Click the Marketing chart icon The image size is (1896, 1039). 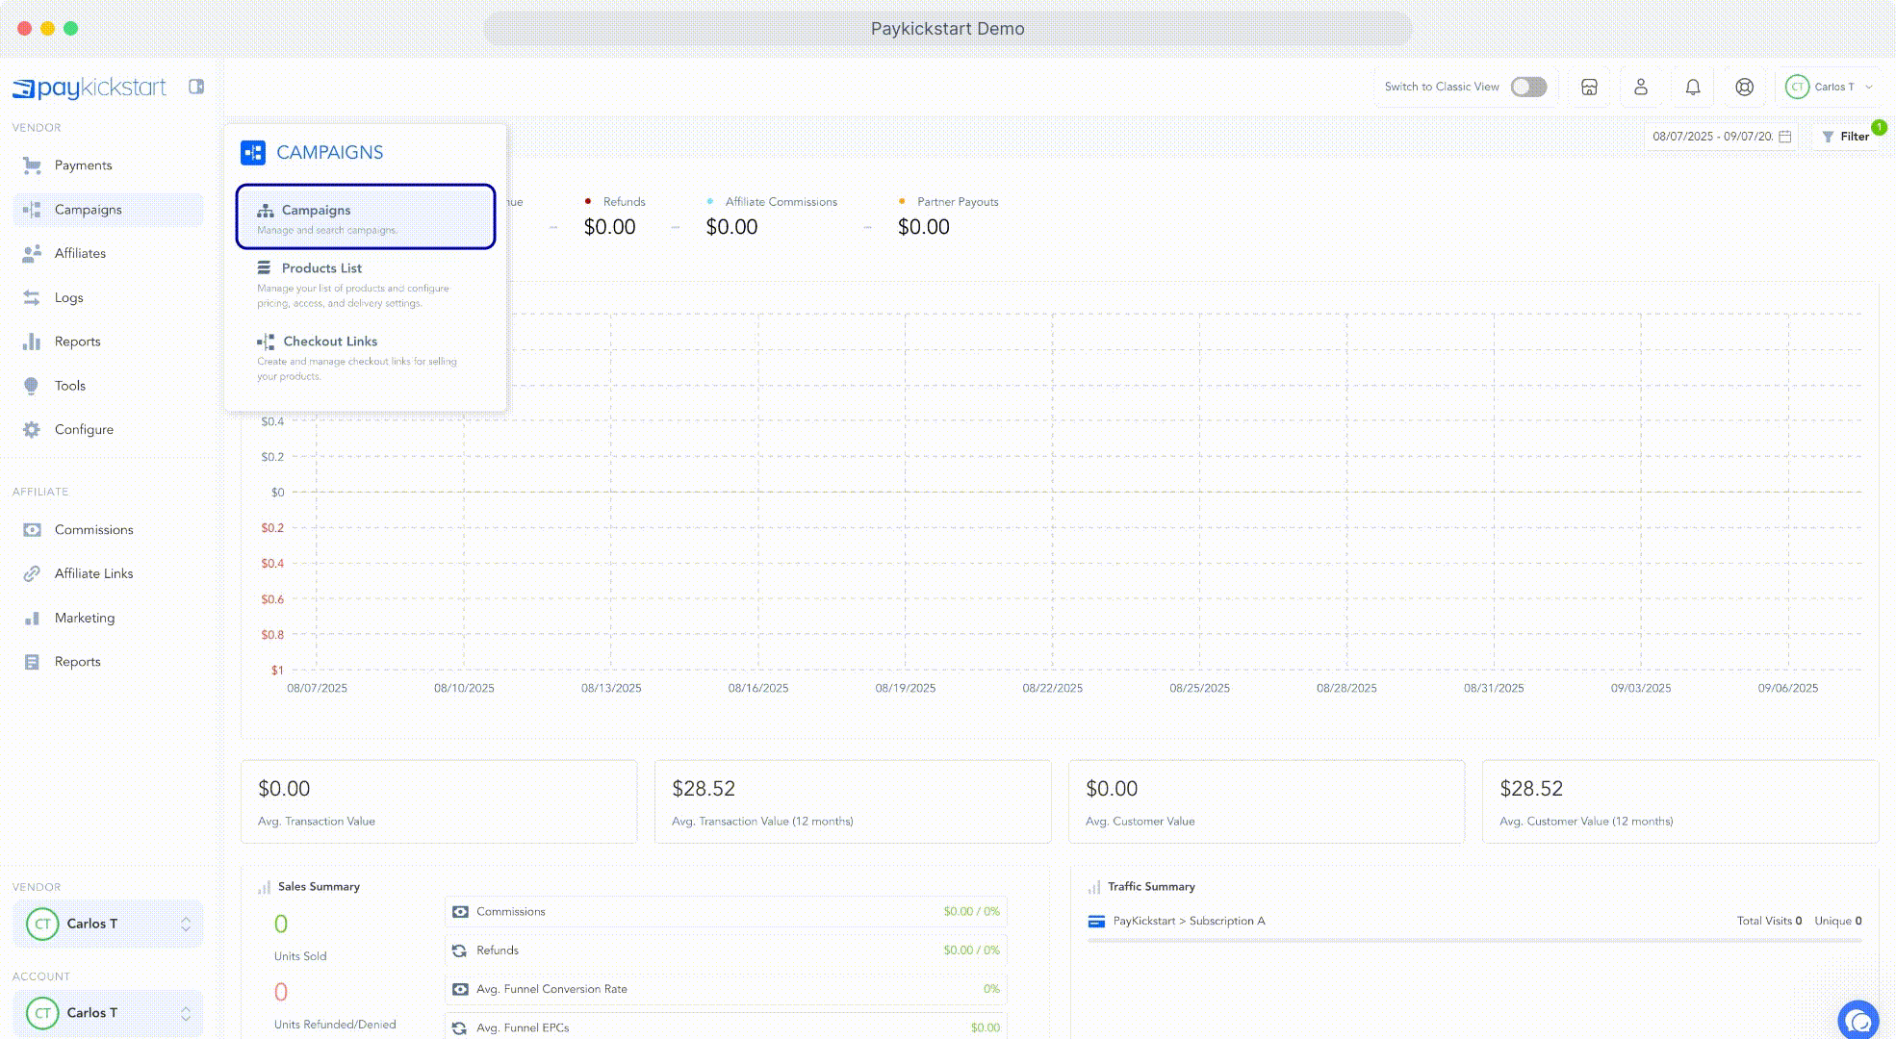coord(32,618)
